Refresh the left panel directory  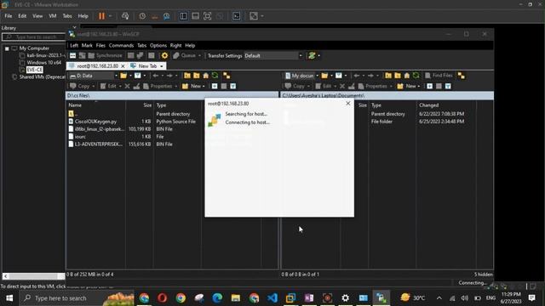[215, 76]
